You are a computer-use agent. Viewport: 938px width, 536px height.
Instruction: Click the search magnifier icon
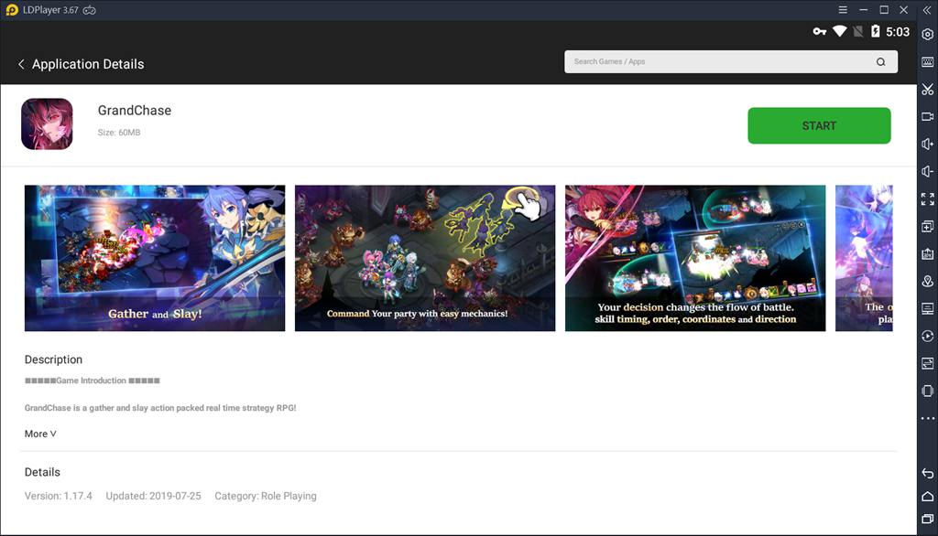[x=880, y=61]
